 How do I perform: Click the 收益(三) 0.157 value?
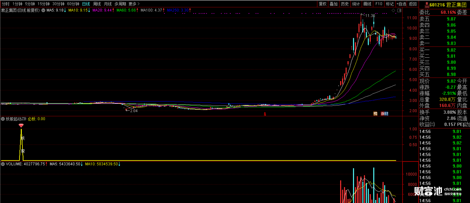450,125
